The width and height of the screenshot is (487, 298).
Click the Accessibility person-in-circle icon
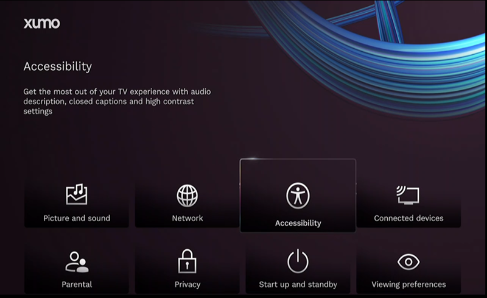pos(298,196)
